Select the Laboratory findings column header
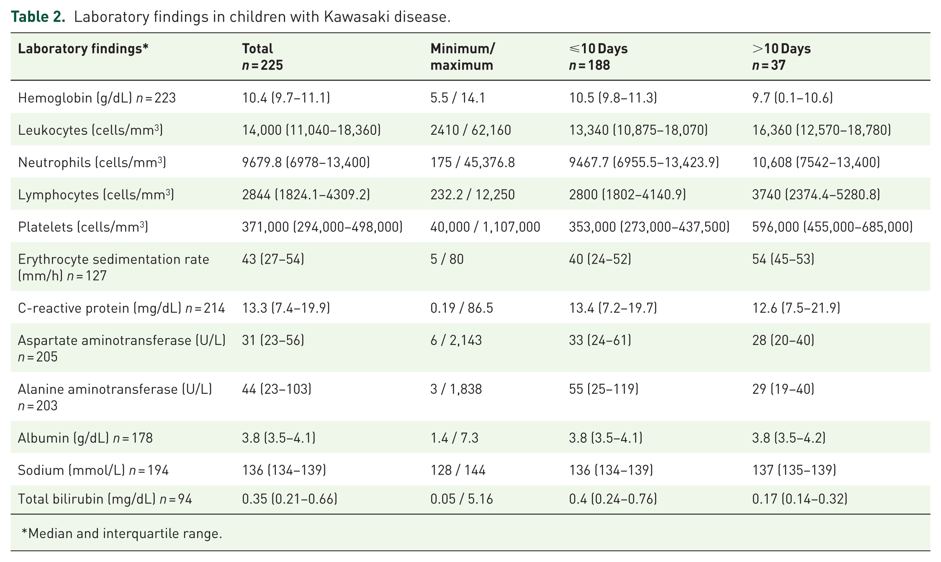 tap(83, 49)
